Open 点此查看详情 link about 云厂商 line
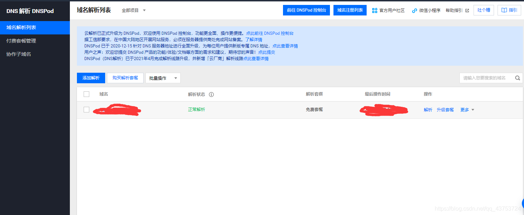524x215 pixels. 256,59
